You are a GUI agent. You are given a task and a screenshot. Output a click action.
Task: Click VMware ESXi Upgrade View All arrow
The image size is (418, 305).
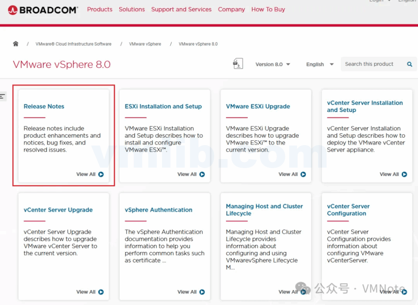tap(303, 174)
